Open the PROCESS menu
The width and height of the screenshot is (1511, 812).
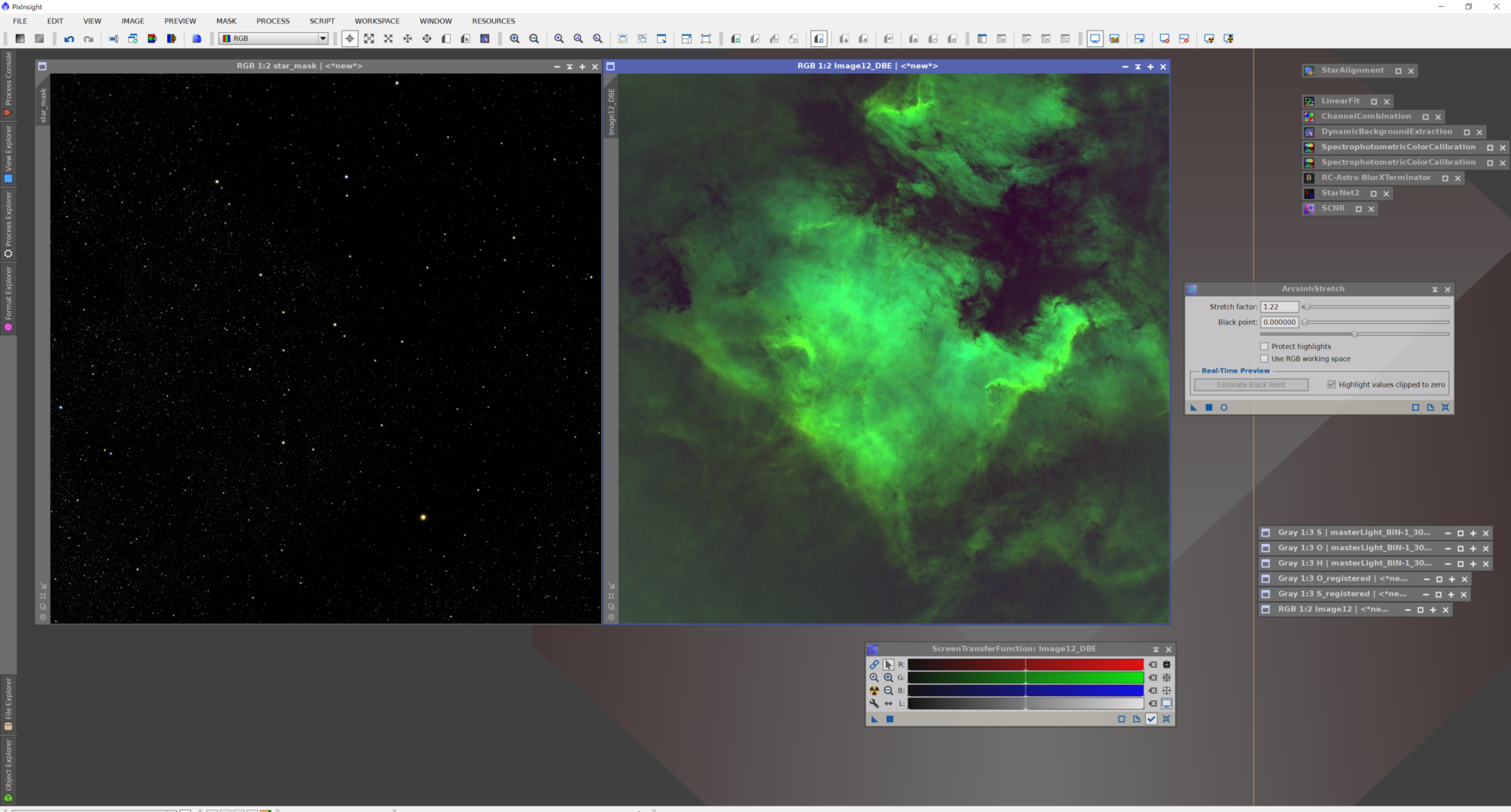click(x=273, y=21)
